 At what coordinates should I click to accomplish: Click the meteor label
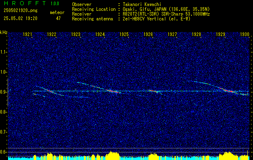point(57,12)
